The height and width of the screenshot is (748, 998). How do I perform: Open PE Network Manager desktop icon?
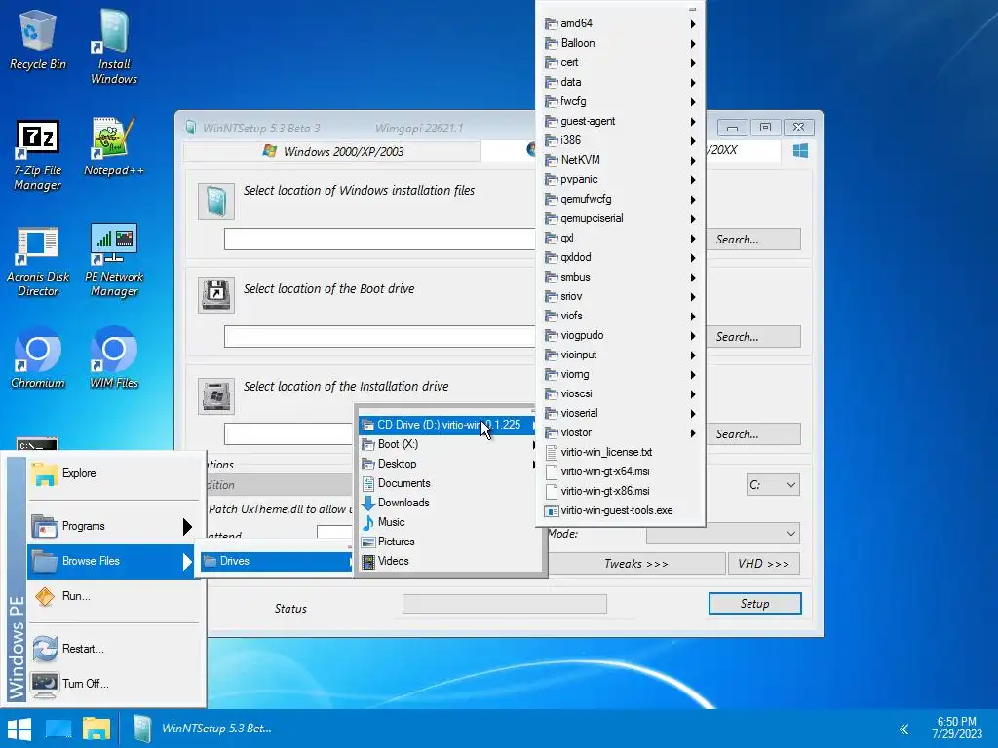click(114, 261)
